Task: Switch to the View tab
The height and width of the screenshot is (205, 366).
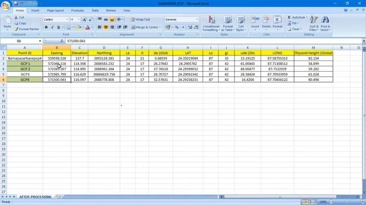Action: click(126, 10)
